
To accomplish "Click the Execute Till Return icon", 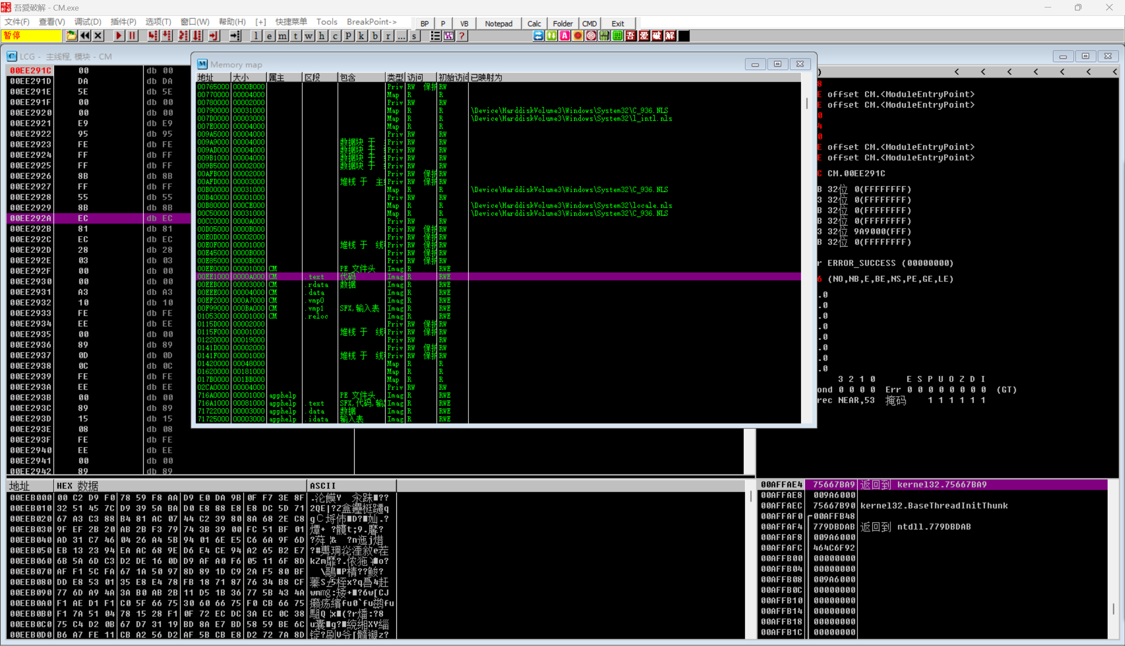I will [214, 36].
